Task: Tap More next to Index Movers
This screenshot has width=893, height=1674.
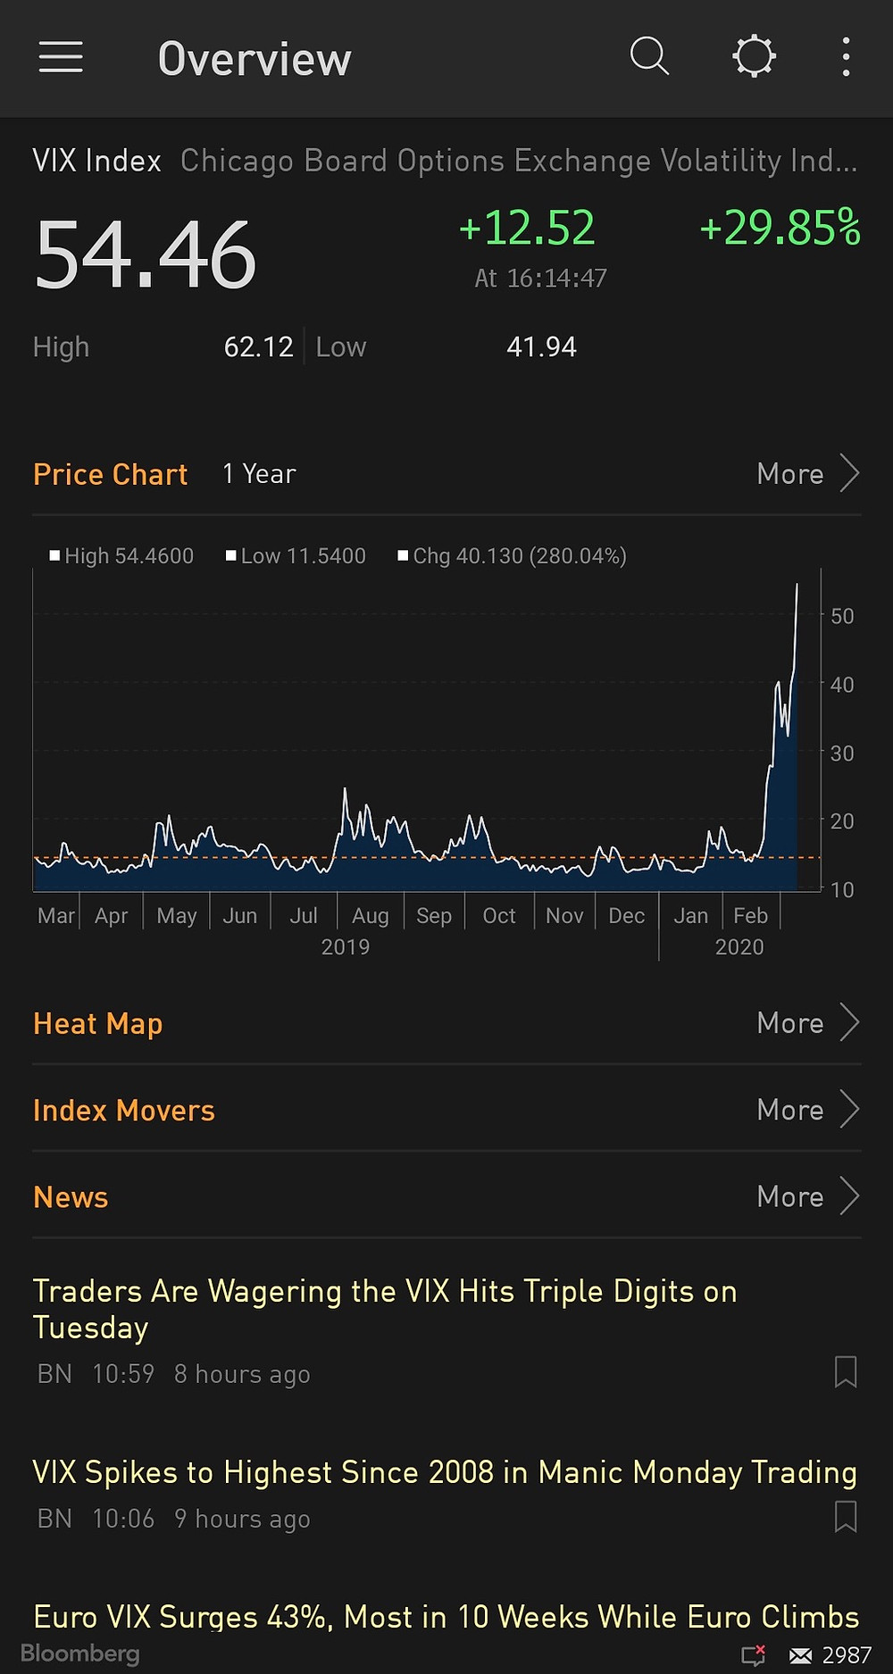Action: 789,1110
